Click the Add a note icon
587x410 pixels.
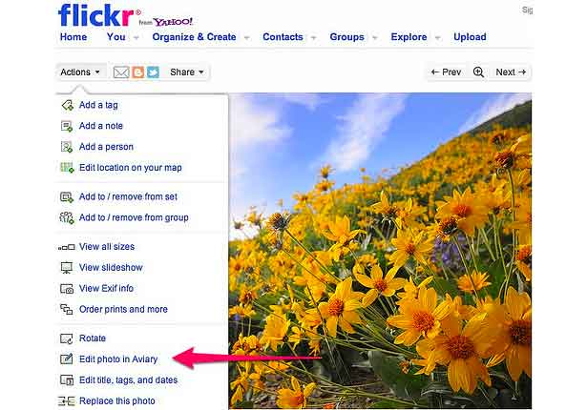67,126
